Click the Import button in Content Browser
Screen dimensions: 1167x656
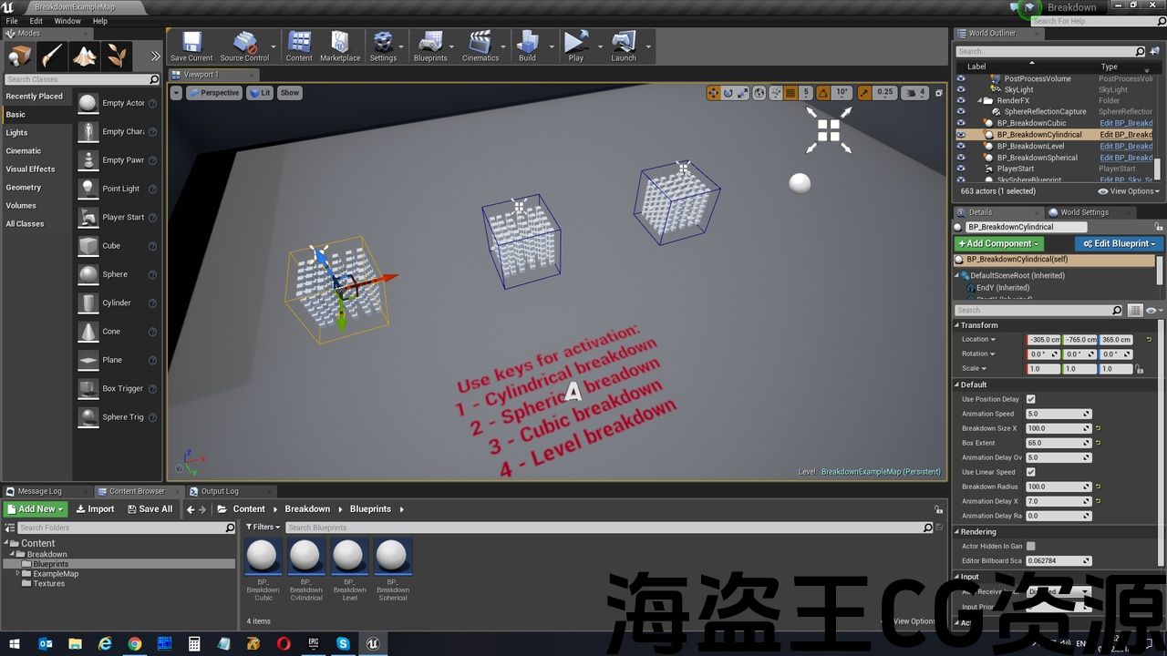(x=95, y=509)
